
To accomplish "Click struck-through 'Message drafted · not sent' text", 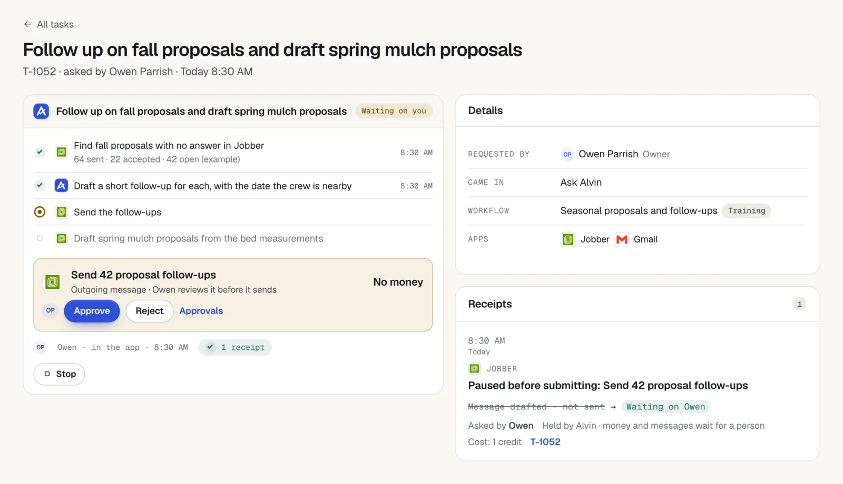I will point(536,407).
